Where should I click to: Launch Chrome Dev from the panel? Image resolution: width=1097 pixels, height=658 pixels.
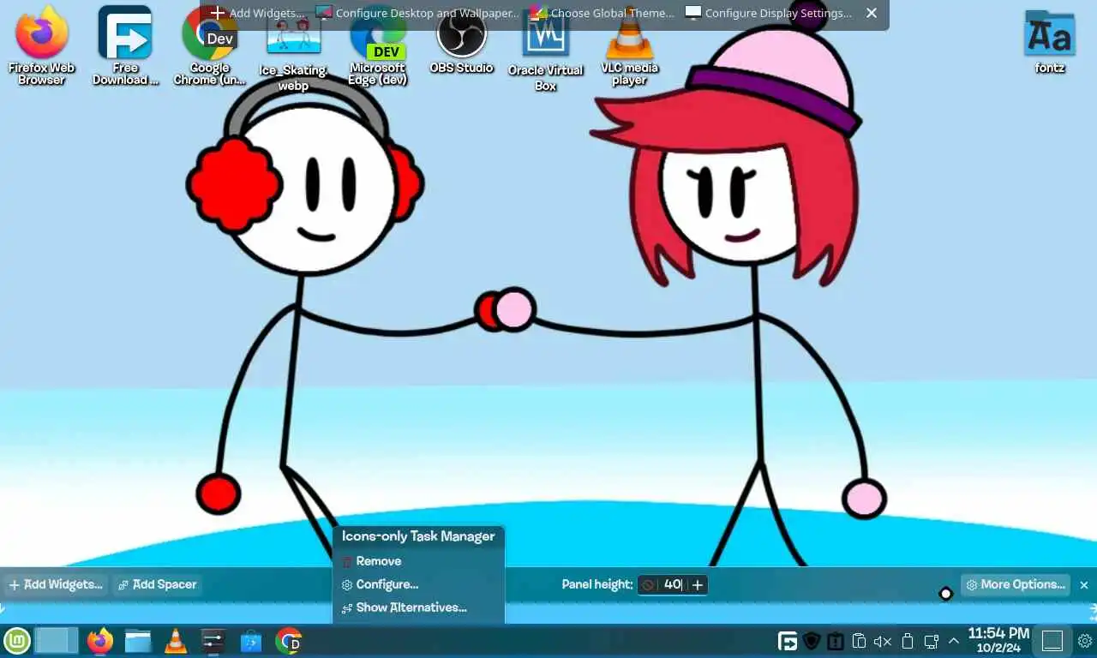coord(289,641)
